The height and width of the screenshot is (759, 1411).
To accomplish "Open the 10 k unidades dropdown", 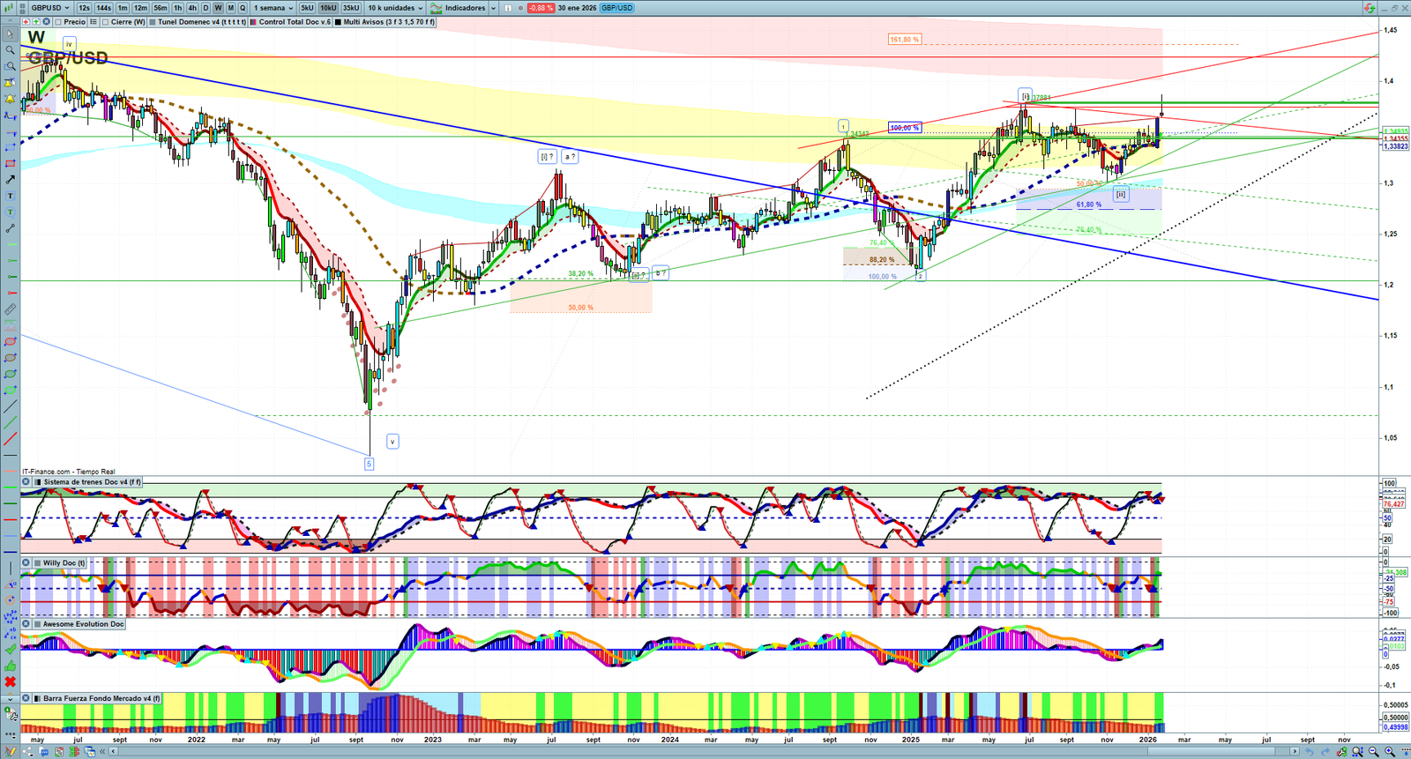I will pos(394,8).
